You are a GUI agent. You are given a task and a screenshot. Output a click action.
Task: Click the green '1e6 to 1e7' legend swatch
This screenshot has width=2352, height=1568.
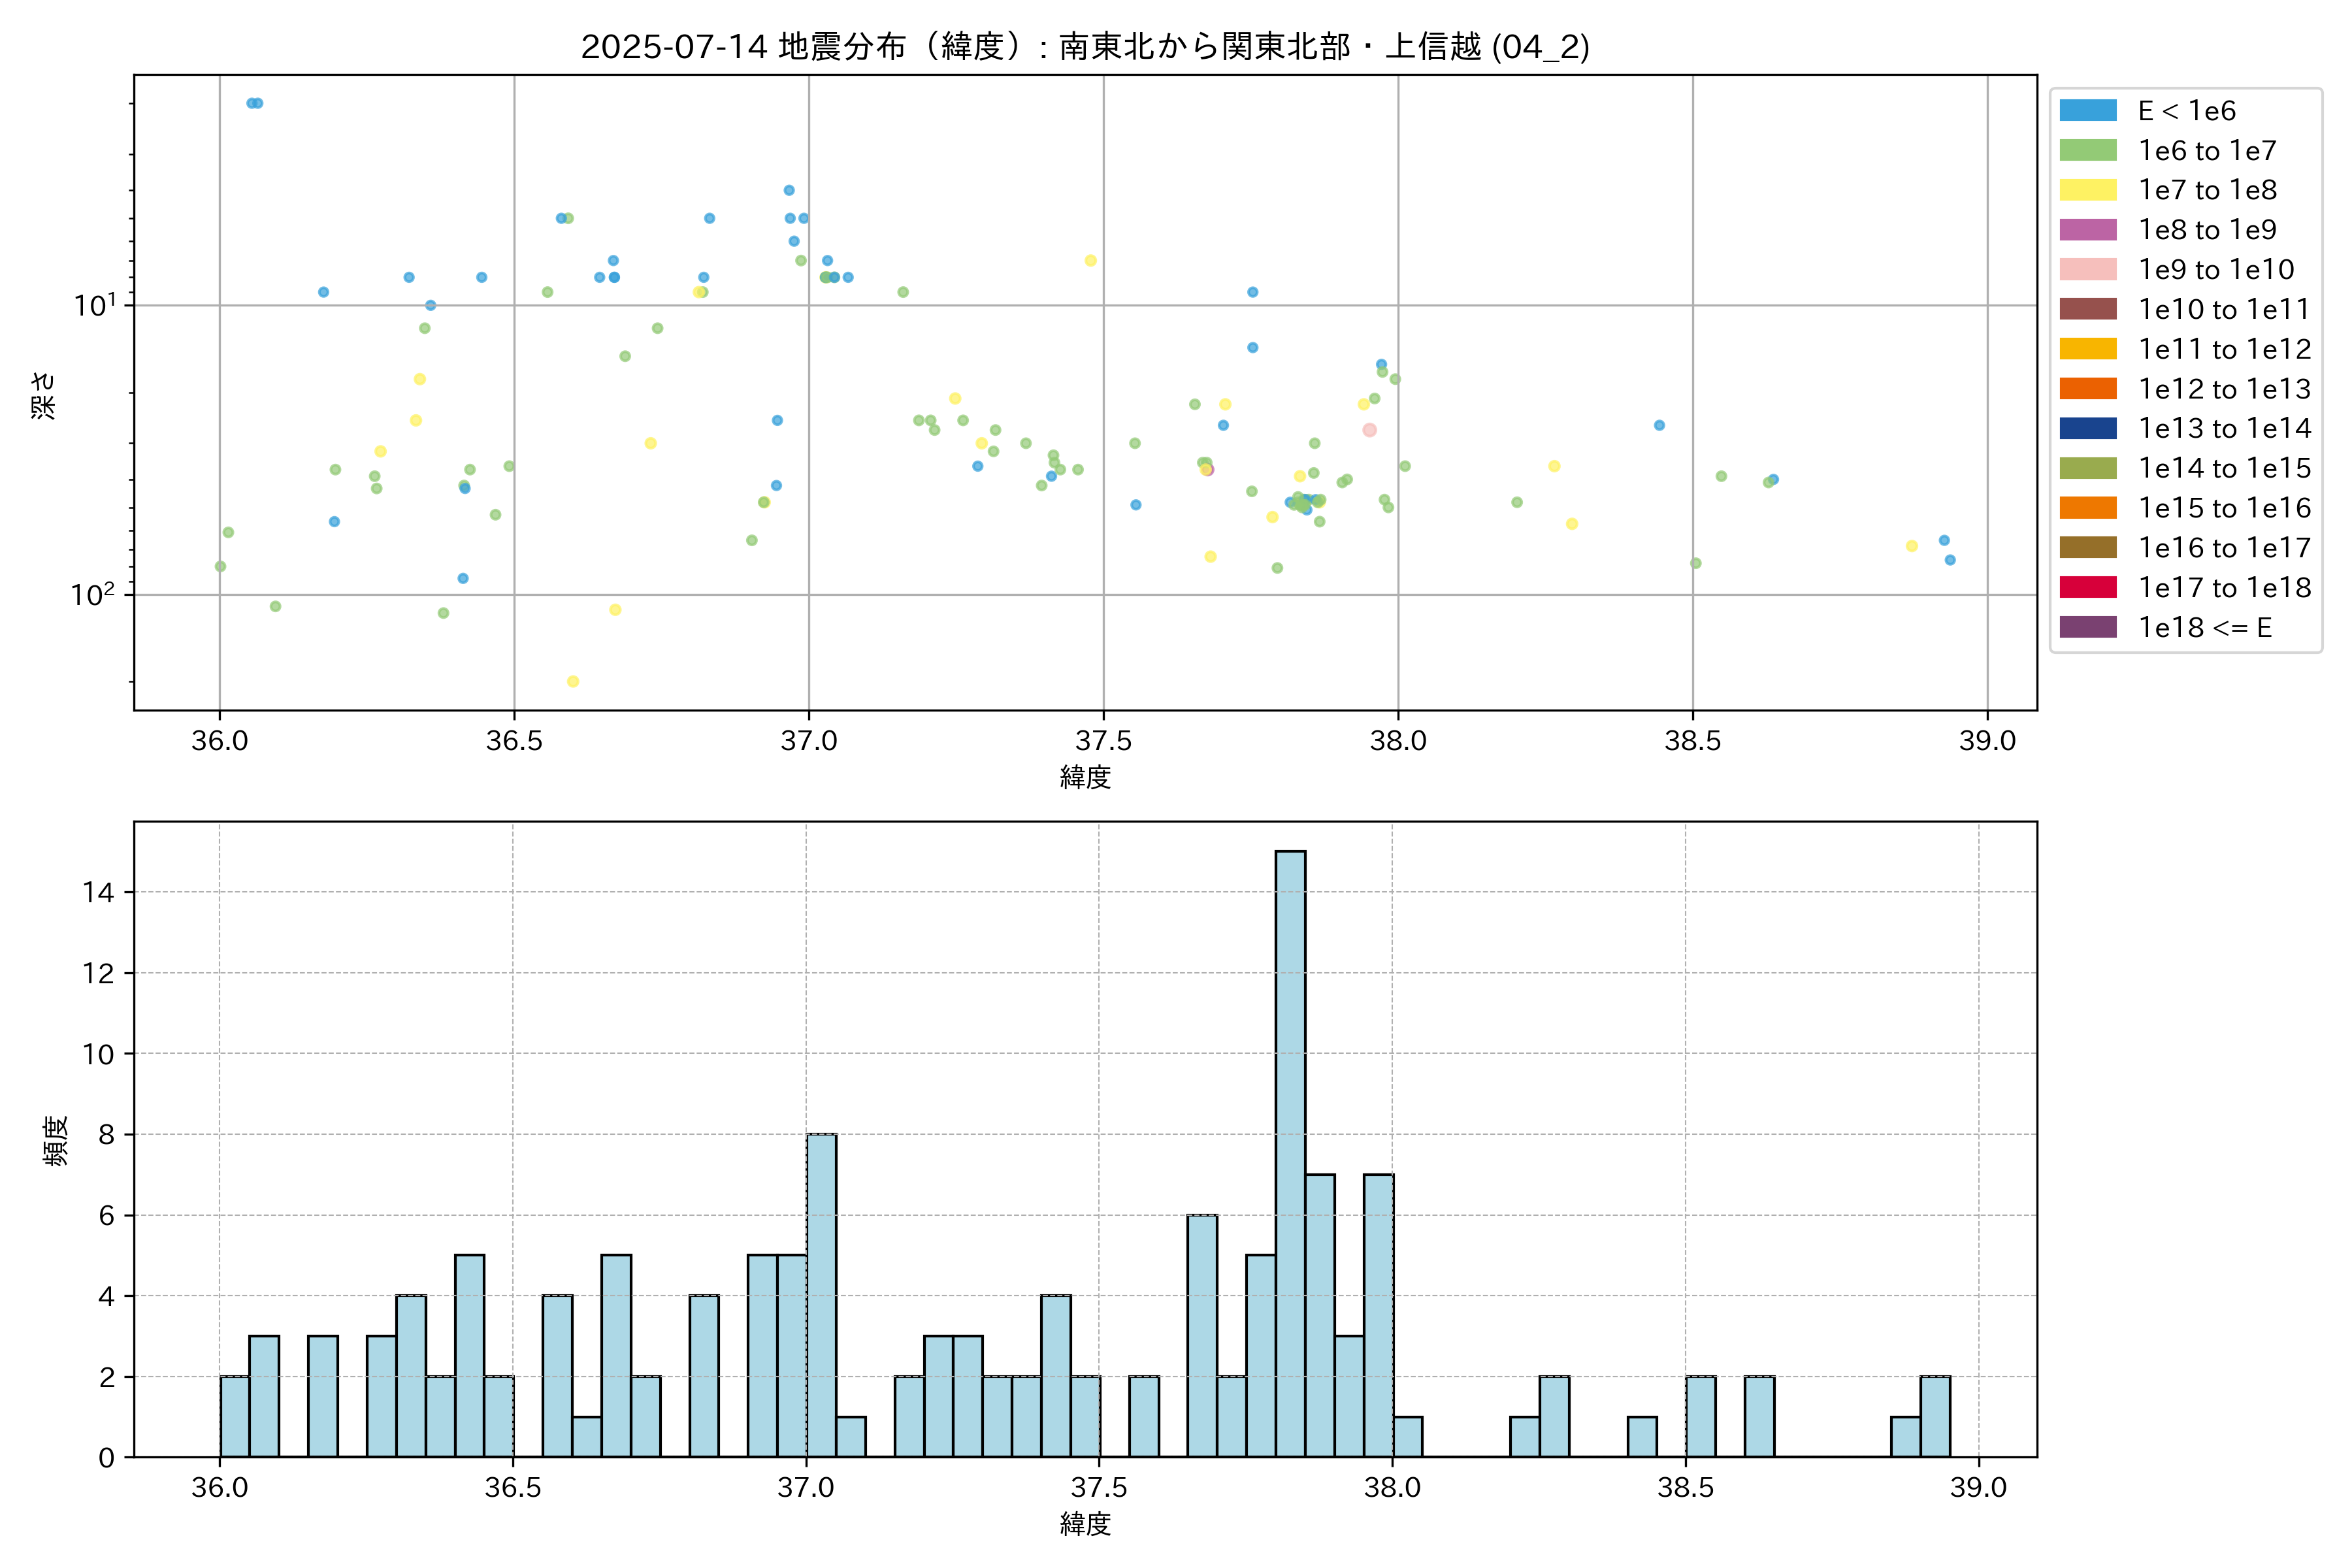[x=2087, y=151]
